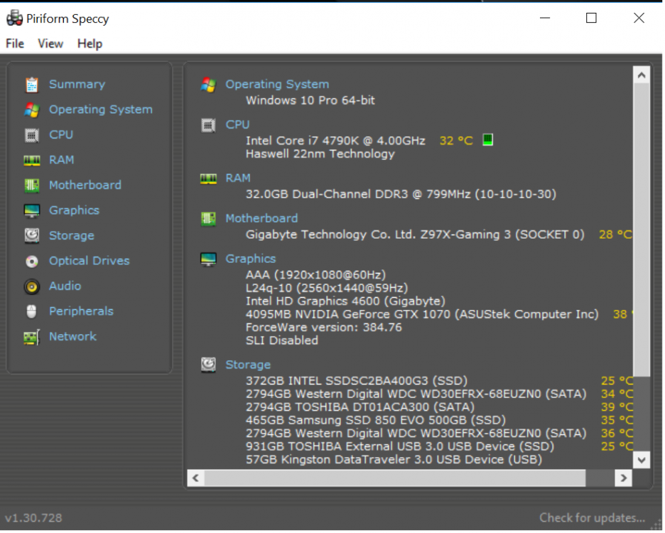Viewport: 665px width, 533px height.
Task: Click the Motherboard heading link in summary
Action: [x=261, y=219]
